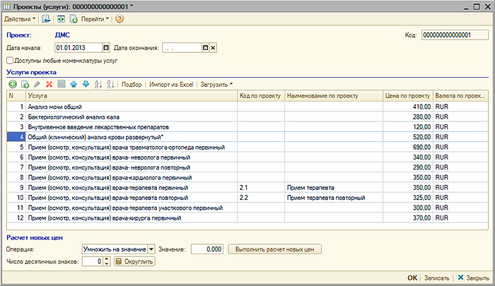This screenshot has height=286, width=495.
Task: Sort ascending with the A-Z icon
Action: tap(98, 84)
